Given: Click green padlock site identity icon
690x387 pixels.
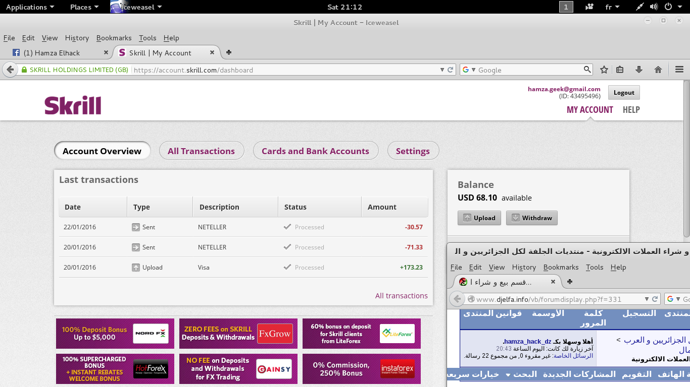Looking at the screenshot, I should point(24,70).
